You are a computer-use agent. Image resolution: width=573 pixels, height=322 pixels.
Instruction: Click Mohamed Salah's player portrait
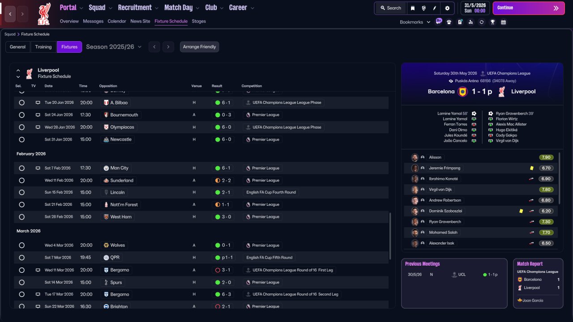point(415,233)
